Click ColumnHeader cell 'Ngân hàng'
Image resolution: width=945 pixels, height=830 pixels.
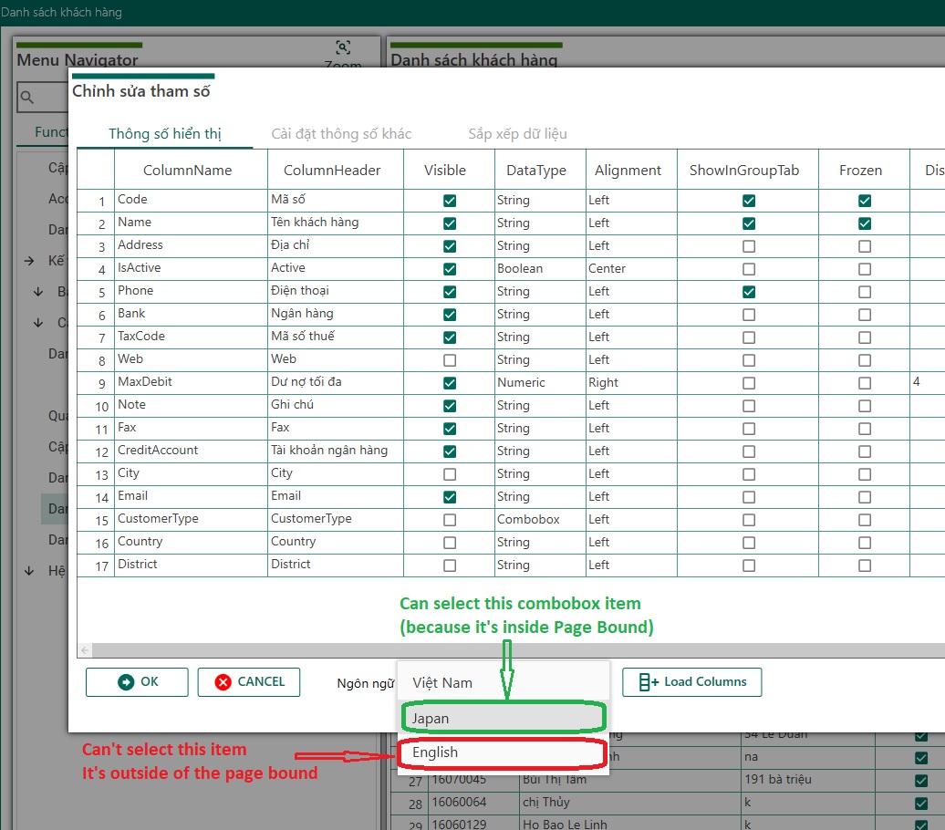pyautogui.click(x=335, y=314)
